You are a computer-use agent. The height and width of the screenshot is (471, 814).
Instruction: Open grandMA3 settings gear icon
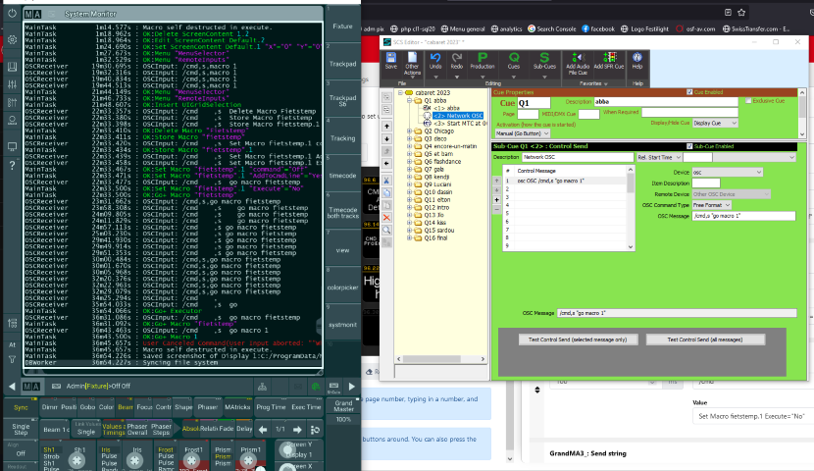coord(11,40)
